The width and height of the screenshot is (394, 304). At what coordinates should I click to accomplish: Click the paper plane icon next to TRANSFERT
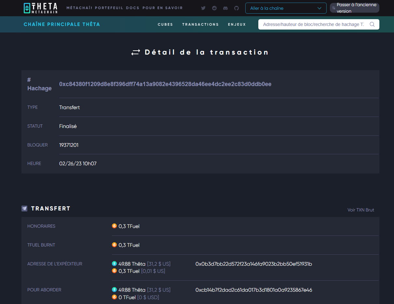point(24,209)
